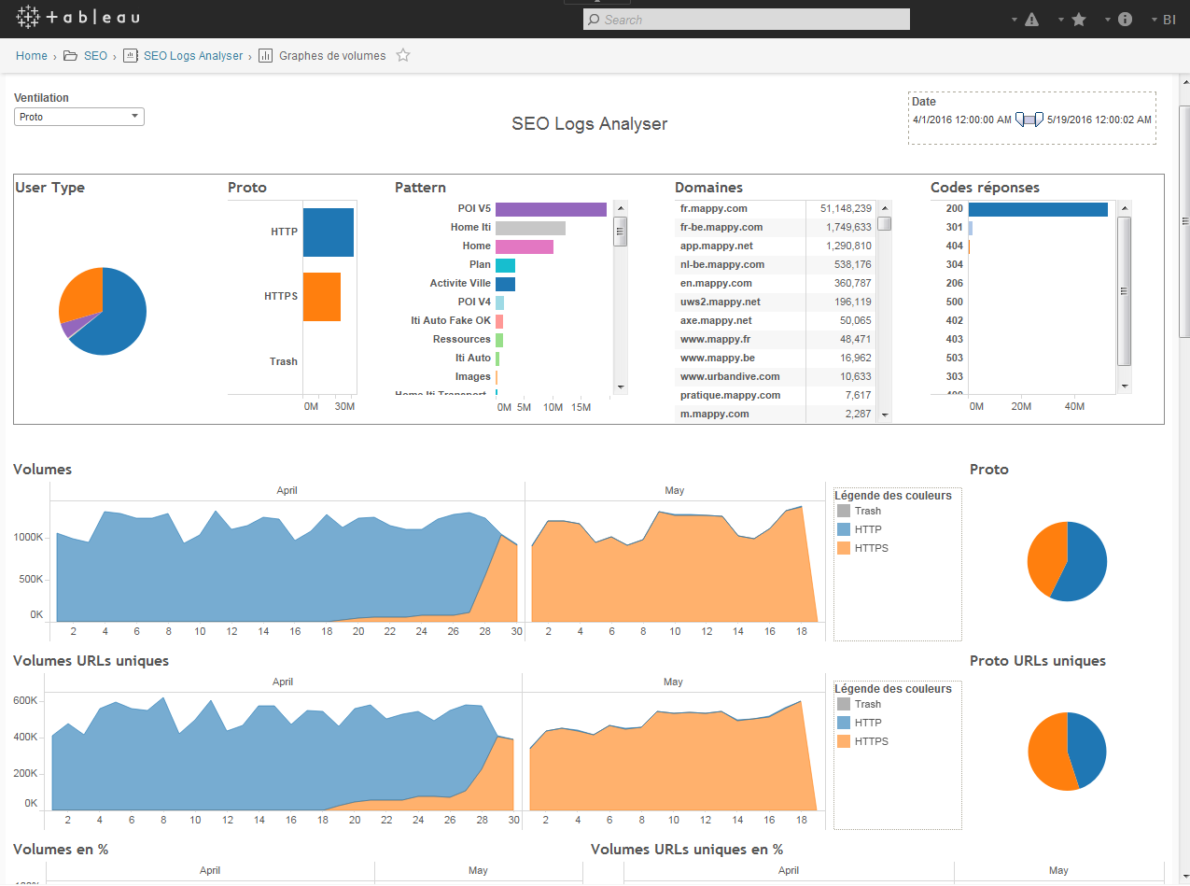Image resolution: width=1190 pixels, height=886 pixels.
Task: Open SEO Logs Analyser breadcrumb
Action: tap(193, 56)
